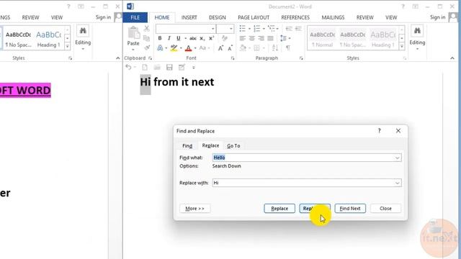Align text right icon
This screenshot has height=259, width=461.
pos(261,38)
